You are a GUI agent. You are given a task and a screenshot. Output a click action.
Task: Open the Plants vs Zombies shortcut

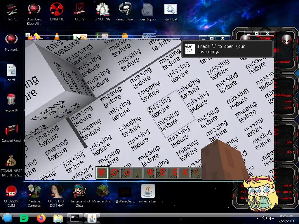coord(34,196)
